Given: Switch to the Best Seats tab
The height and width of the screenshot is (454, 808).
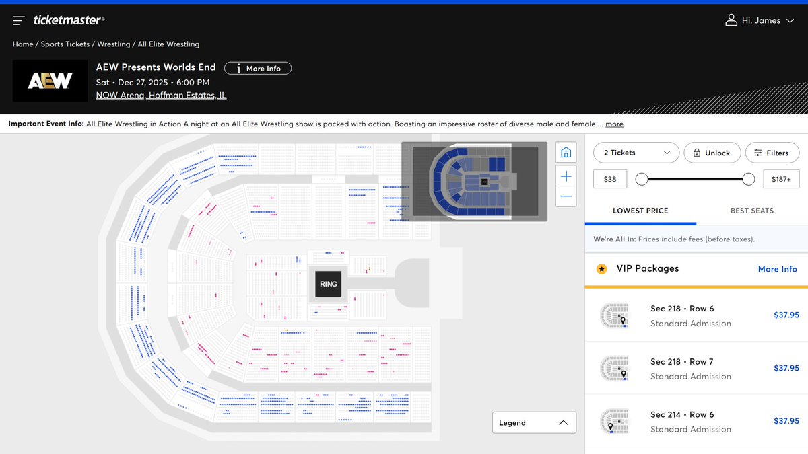Looking at the screenshot, I should pyautogui.click(x=752, y=211).
